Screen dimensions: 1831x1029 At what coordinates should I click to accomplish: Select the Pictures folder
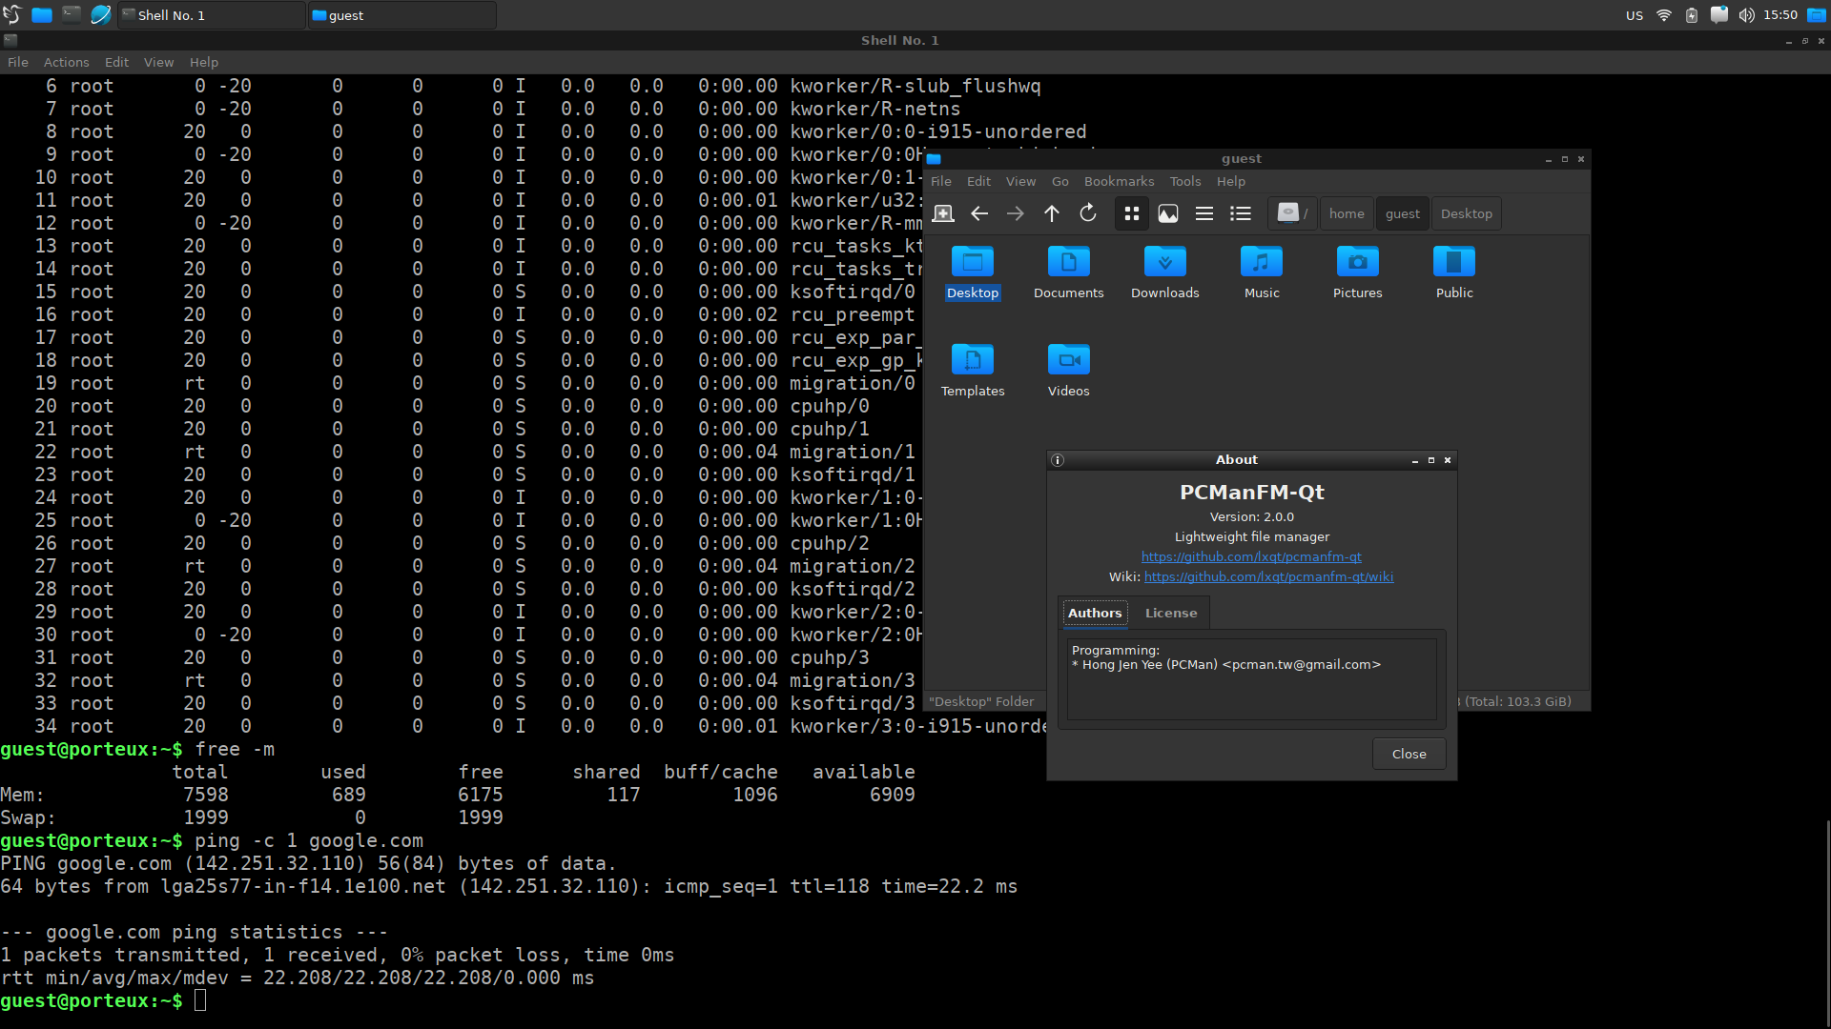point(1358,272)
